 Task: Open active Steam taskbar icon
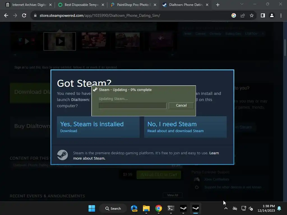[x=195, y=208]
